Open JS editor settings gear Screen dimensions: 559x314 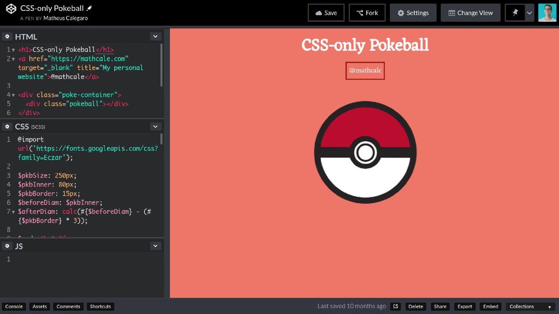7,246
